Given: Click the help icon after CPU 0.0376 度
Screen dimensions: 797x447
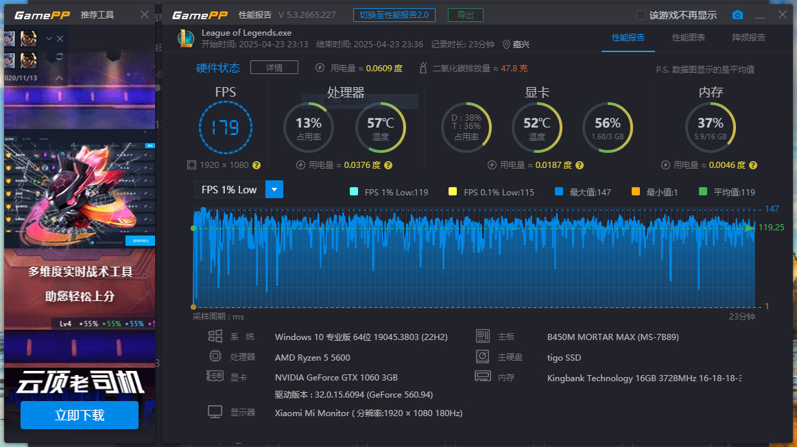Looking at the screenshot, I should click(388, 165).
